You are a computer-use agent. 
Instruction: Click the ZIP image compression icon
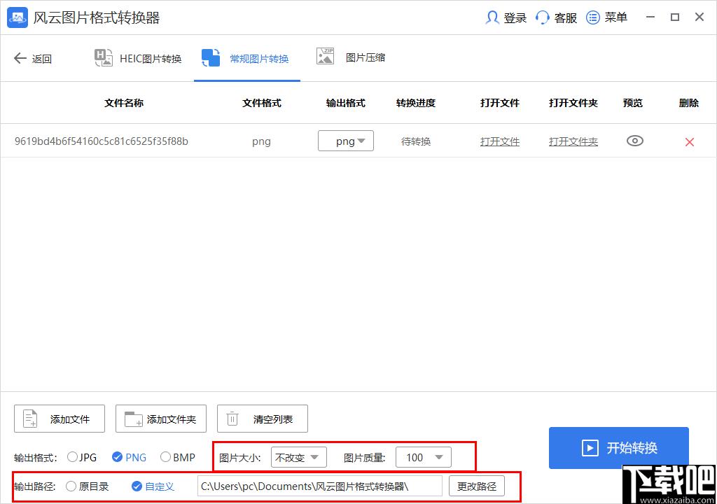(x=325, y=56)
